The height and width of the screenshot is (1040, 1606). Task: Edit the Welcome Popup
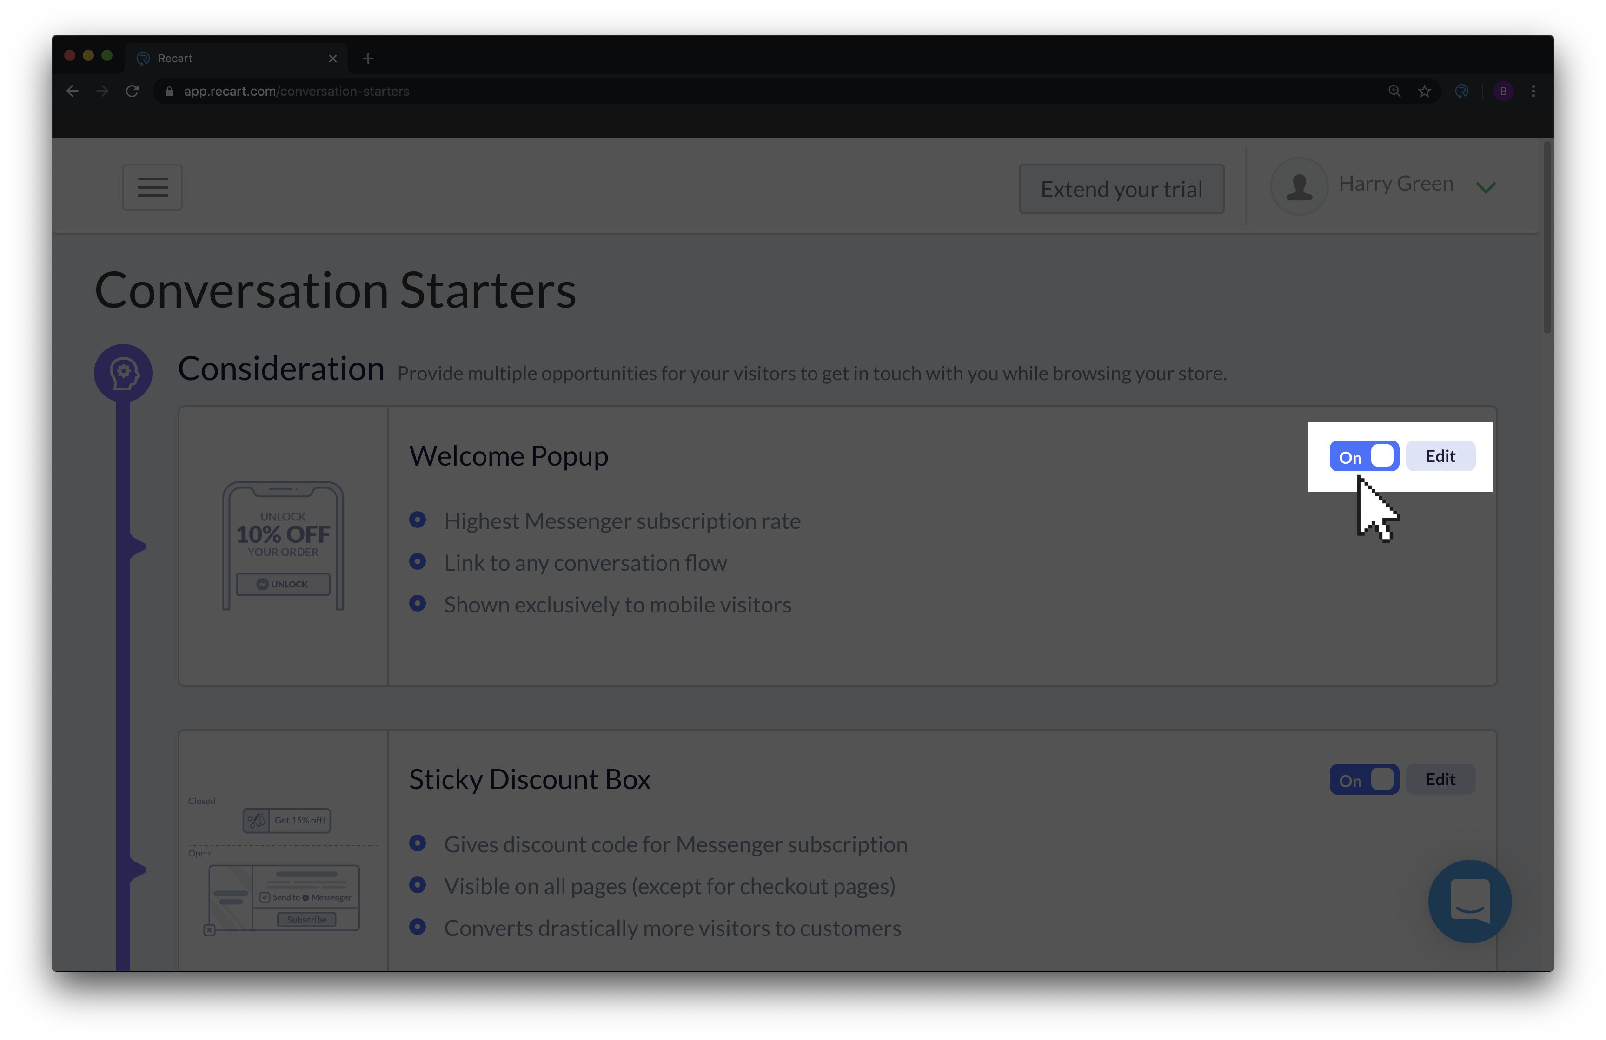[1440, 457]
